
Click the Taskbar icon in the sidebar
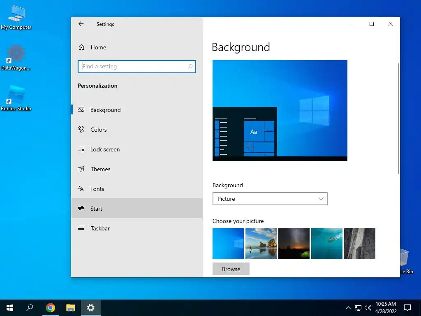[81, 228]
